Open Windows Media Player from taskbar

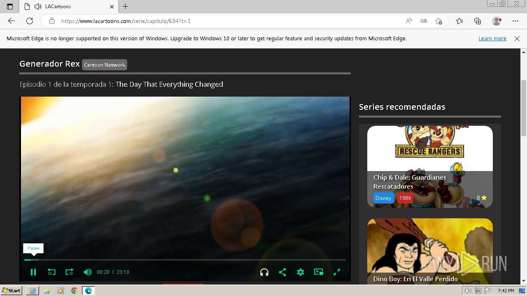tap(61, 291)
